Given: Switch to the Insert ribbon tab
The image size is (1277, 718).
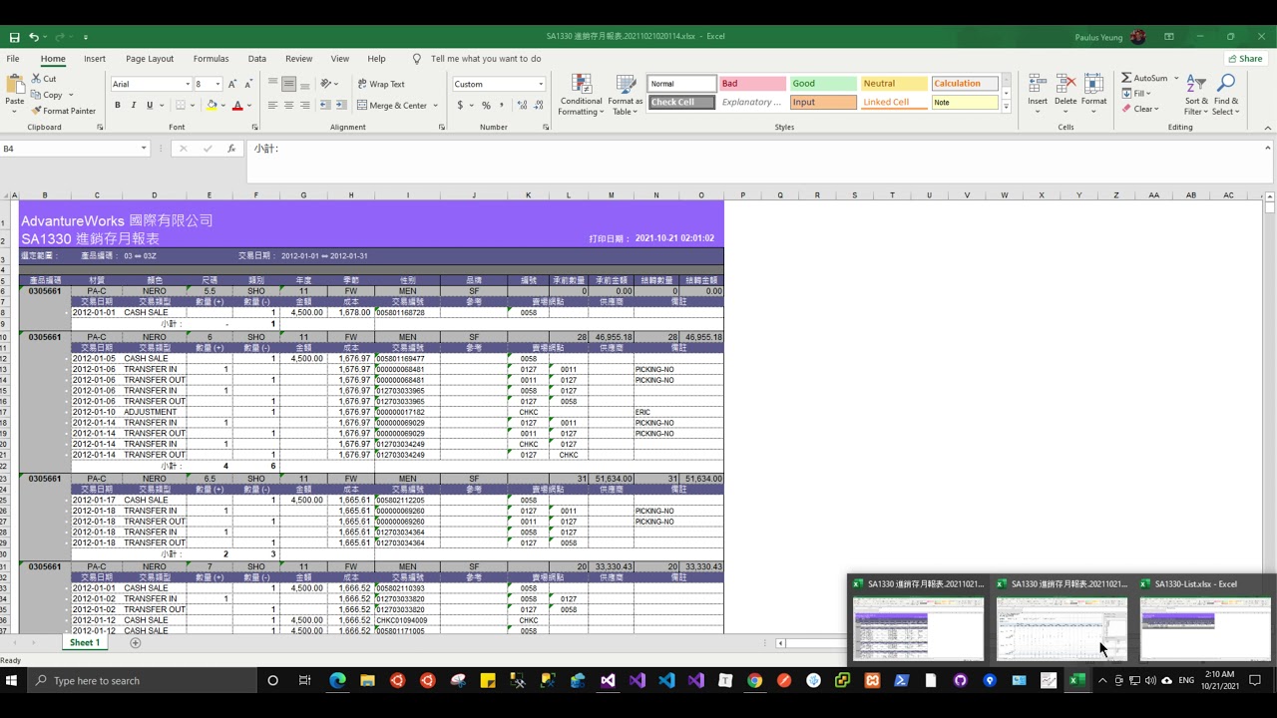Looking at the screenshot, I should point(95,59).
